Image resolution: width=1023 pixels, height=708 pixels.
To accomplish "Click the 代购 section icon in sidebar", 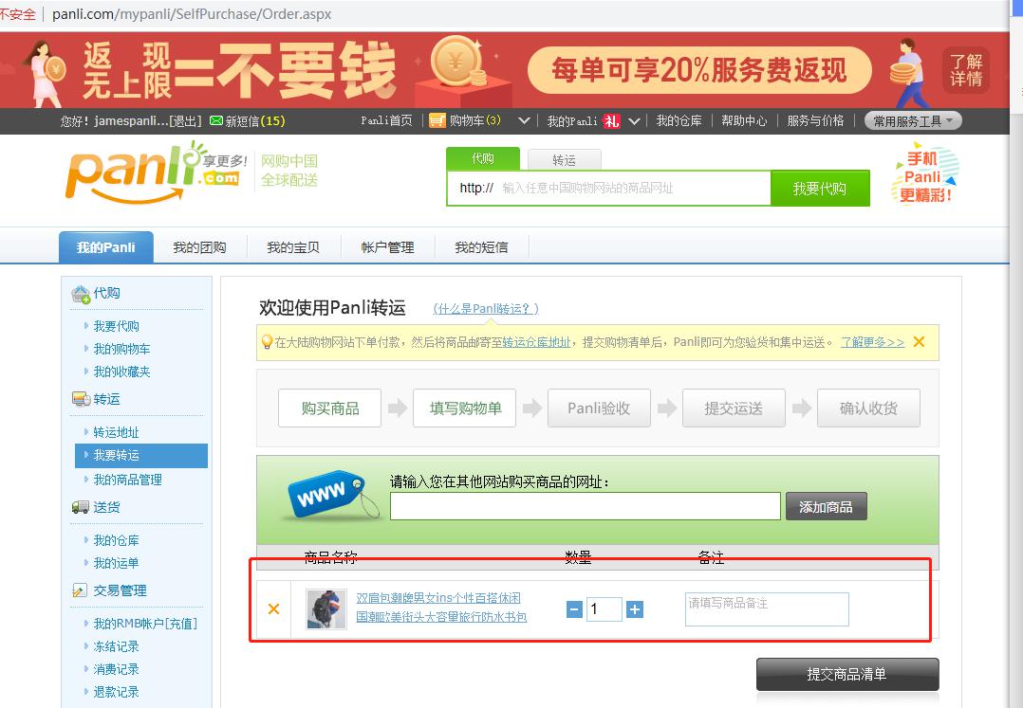I will pos(81,293).
